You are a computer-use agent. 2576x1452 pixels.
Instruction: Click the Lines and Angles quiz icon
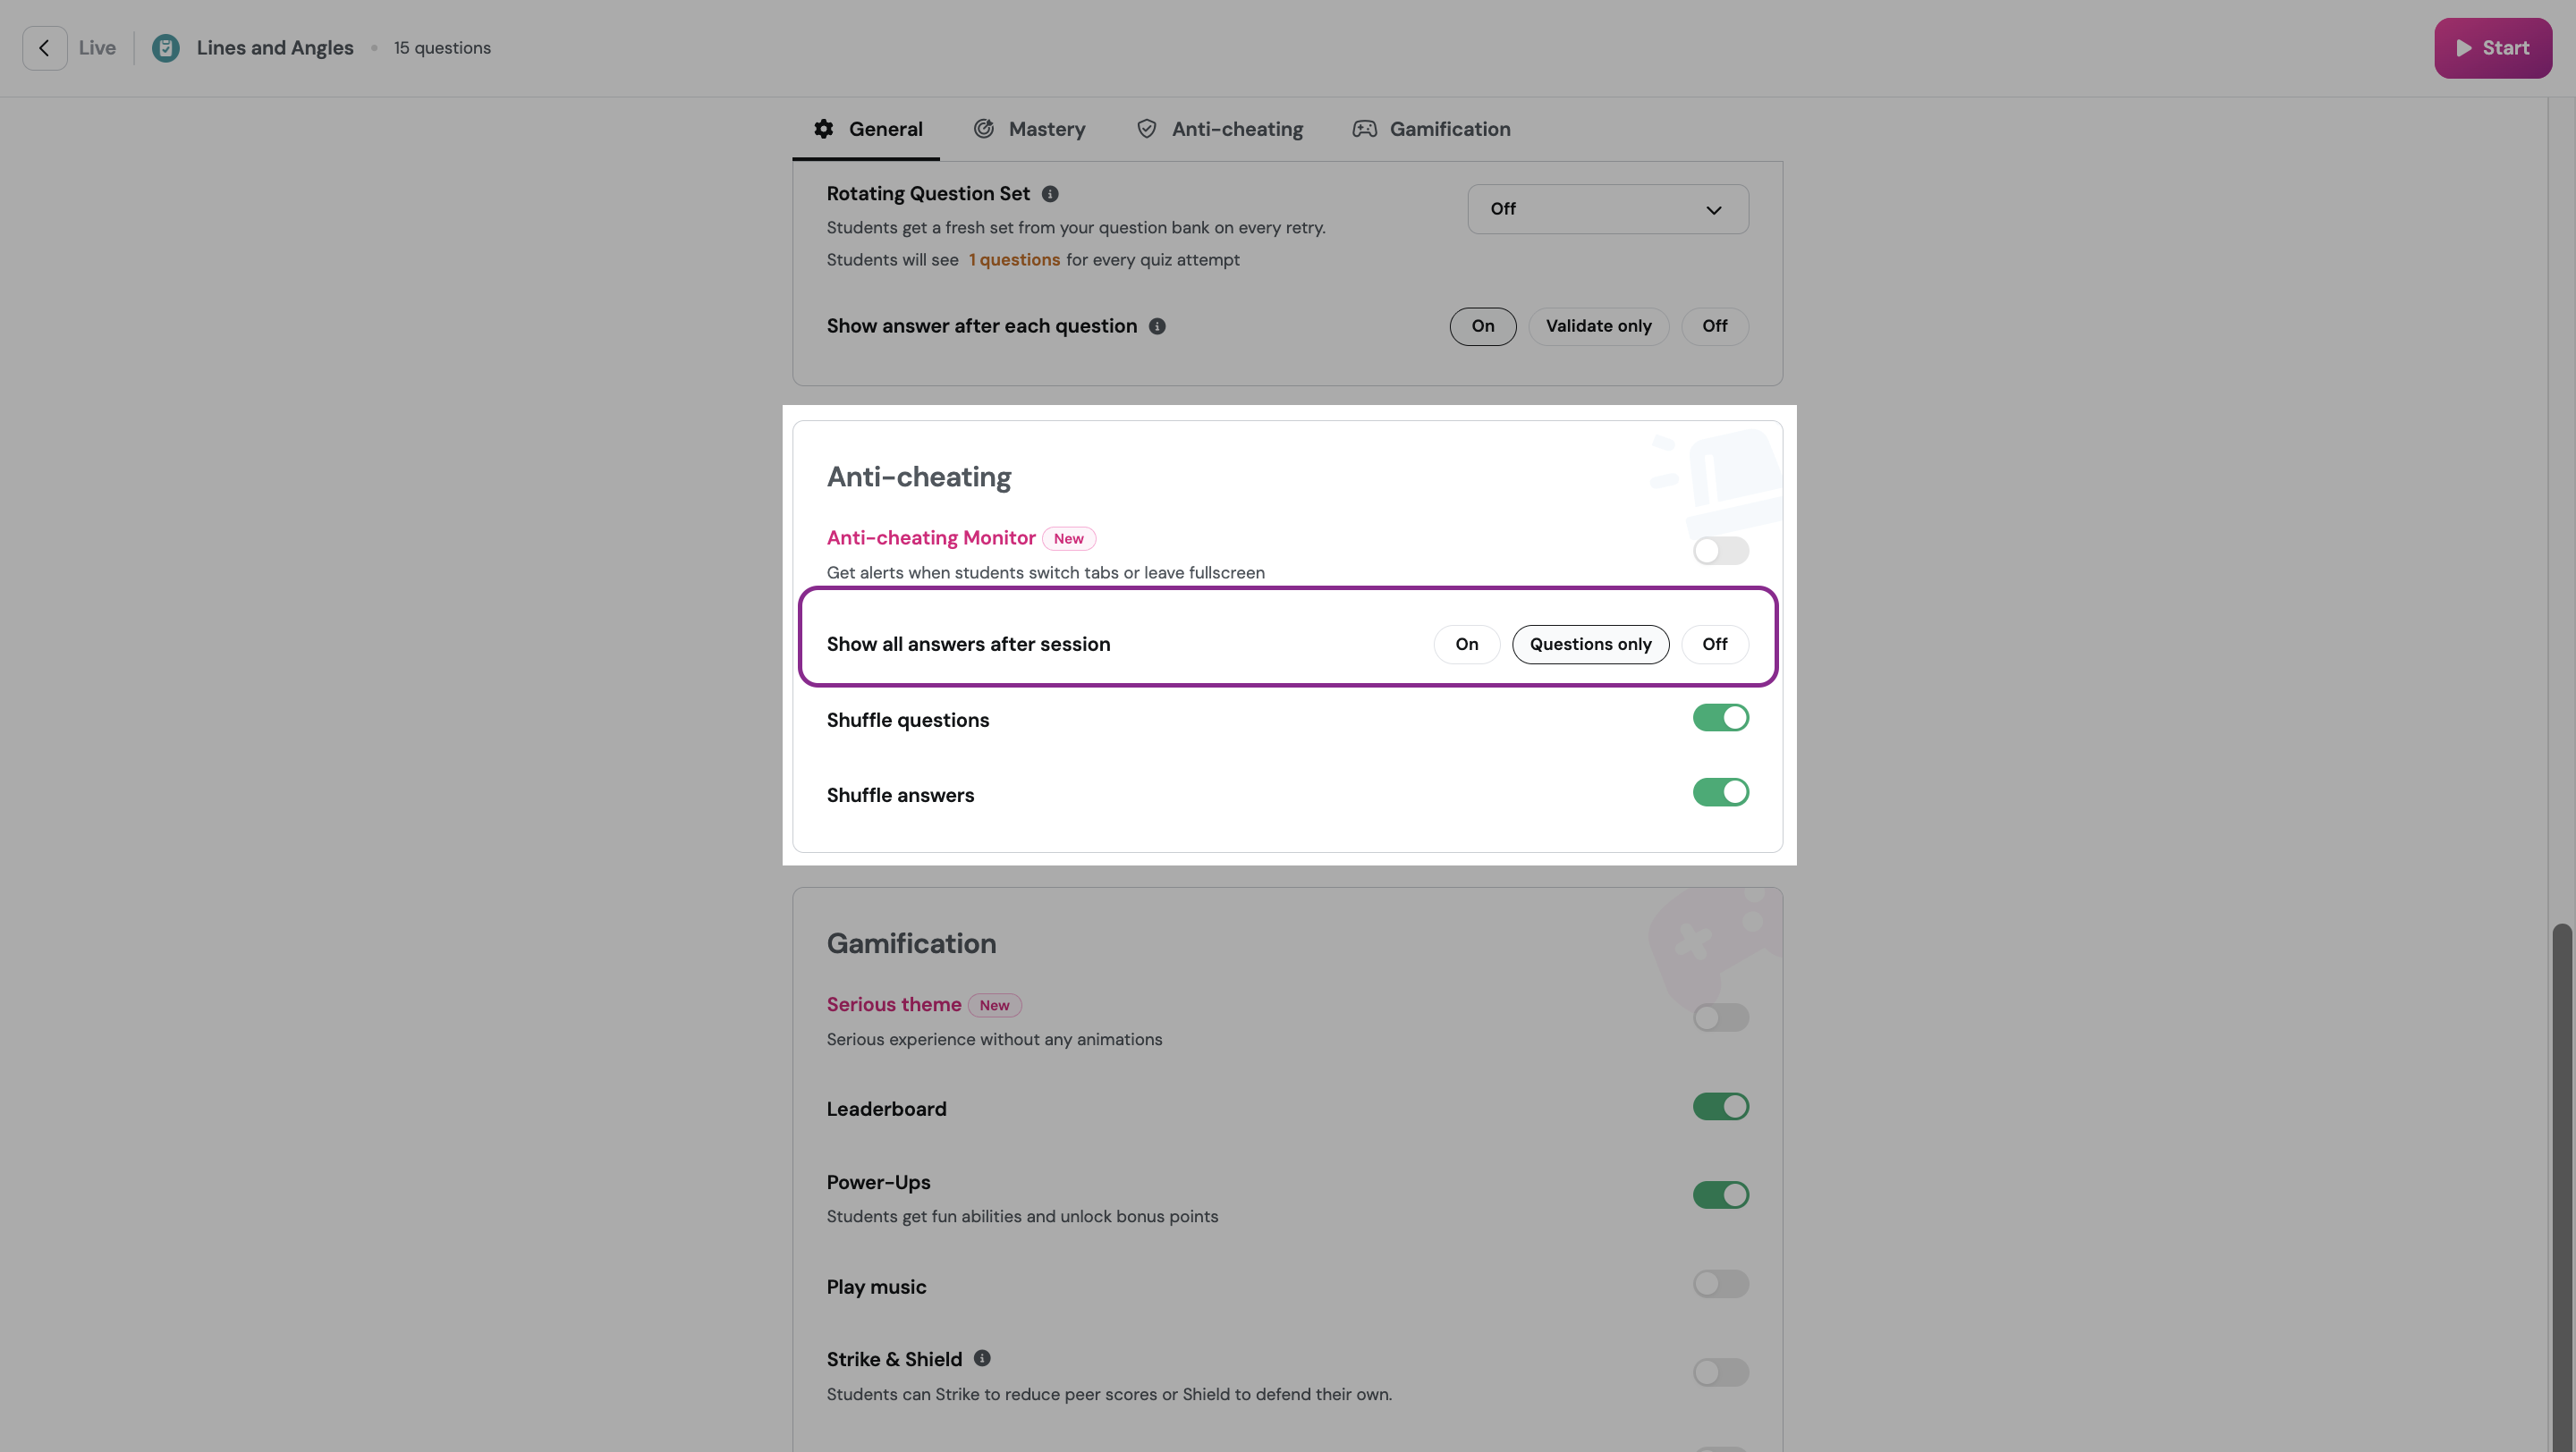click(x=166, y=48)
